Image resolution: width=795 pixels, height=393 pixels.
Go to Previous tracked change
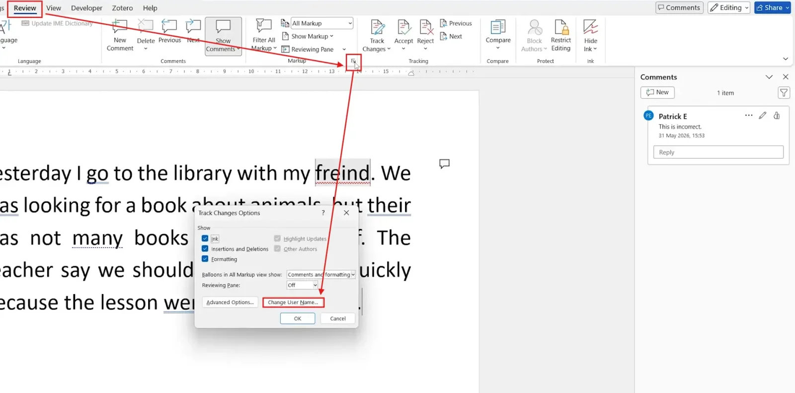pyautogui.click(x=456, y=23)
